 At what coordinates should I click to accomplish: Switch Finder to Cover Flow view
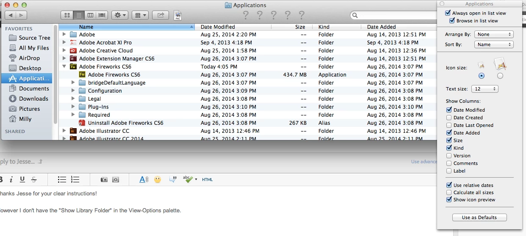102,15
